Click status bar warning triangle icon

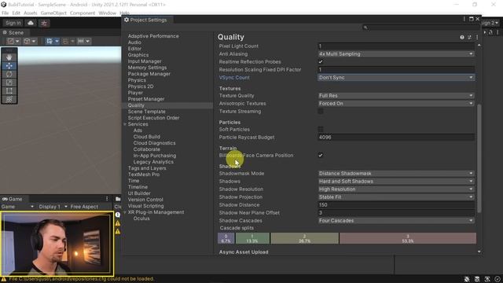coord(4,279)
